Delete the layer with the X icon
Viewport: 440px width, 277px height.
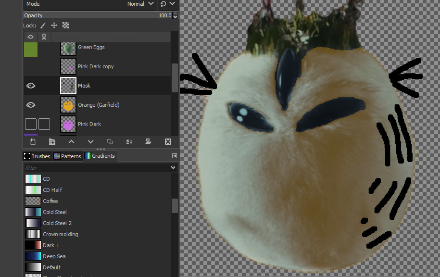point(168,142)
